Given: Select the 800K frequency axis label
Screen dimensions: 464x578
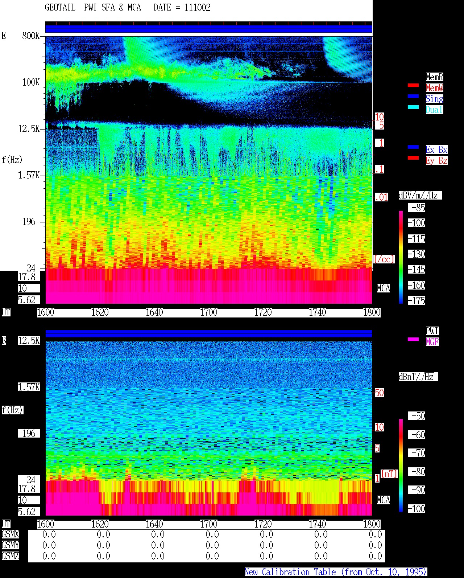Looking at the screenshot, I should (x=31, y=36).
